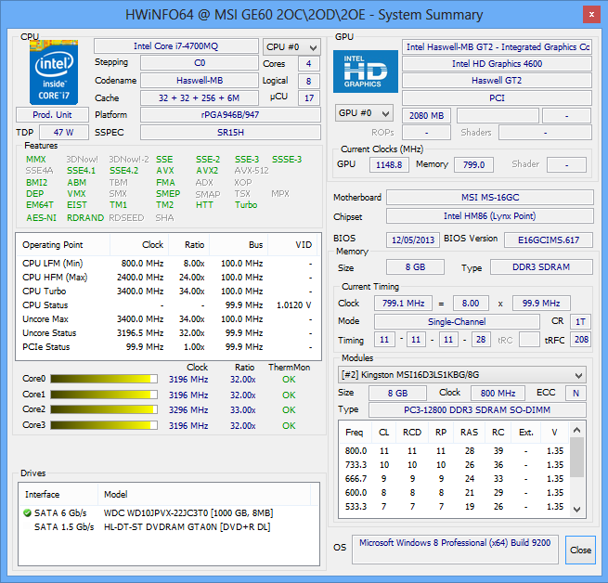608x583 pixels.
Task: Click the 47 W TDP field
Action: (64, 132)
